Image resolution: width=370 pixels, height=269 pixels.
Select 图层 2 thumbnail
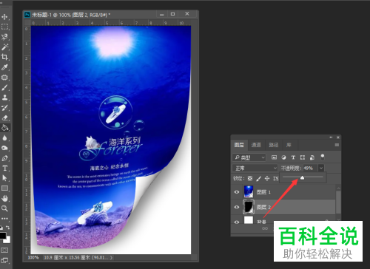(249, 207)
